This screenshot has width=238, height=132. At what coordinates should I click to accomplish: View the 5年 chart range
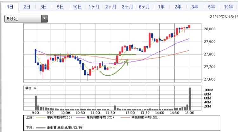pos(211,7)
